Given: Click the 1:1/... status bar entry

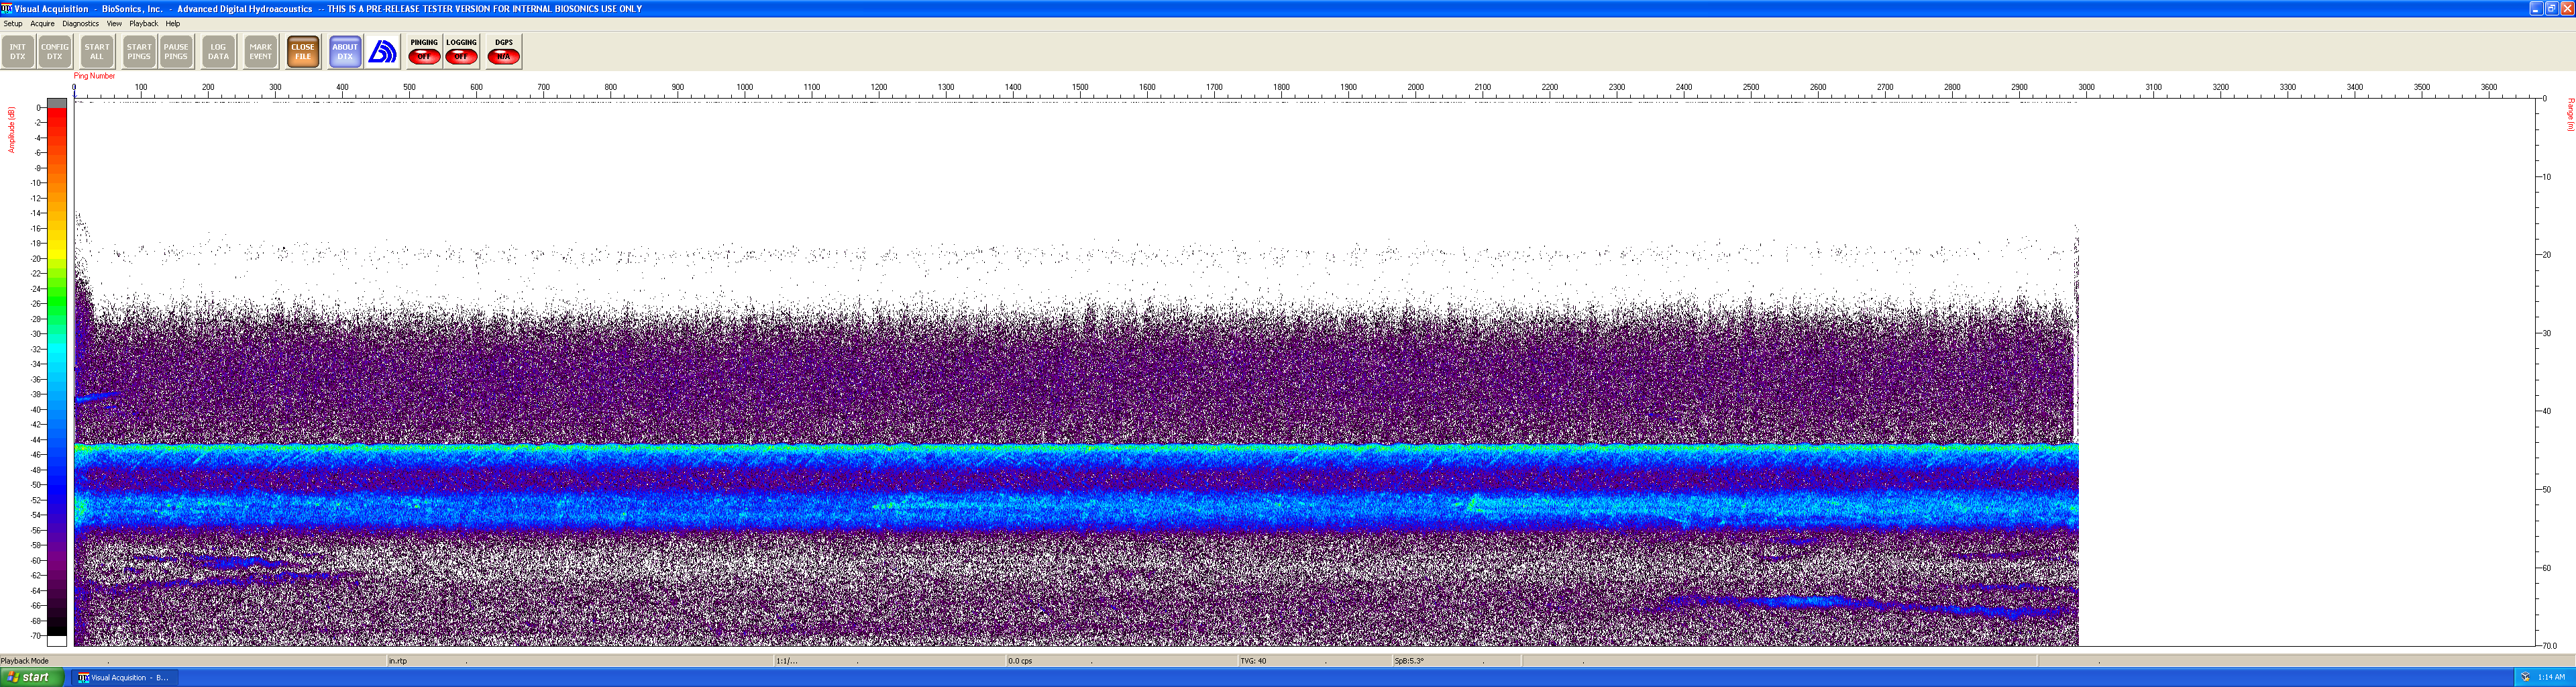Looking at the screenshot, I should (x=787, y=661).
